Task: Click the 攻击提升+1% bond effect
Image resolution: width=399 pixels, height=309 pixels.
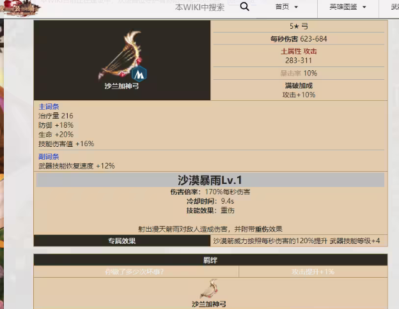Action: pos(313,271)
